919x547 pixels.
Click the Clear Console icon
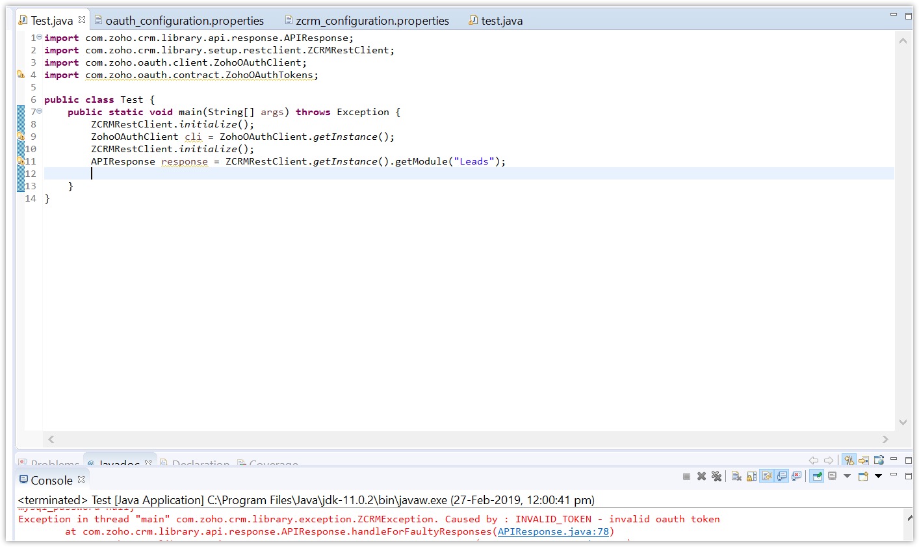[x=736, y=477]
